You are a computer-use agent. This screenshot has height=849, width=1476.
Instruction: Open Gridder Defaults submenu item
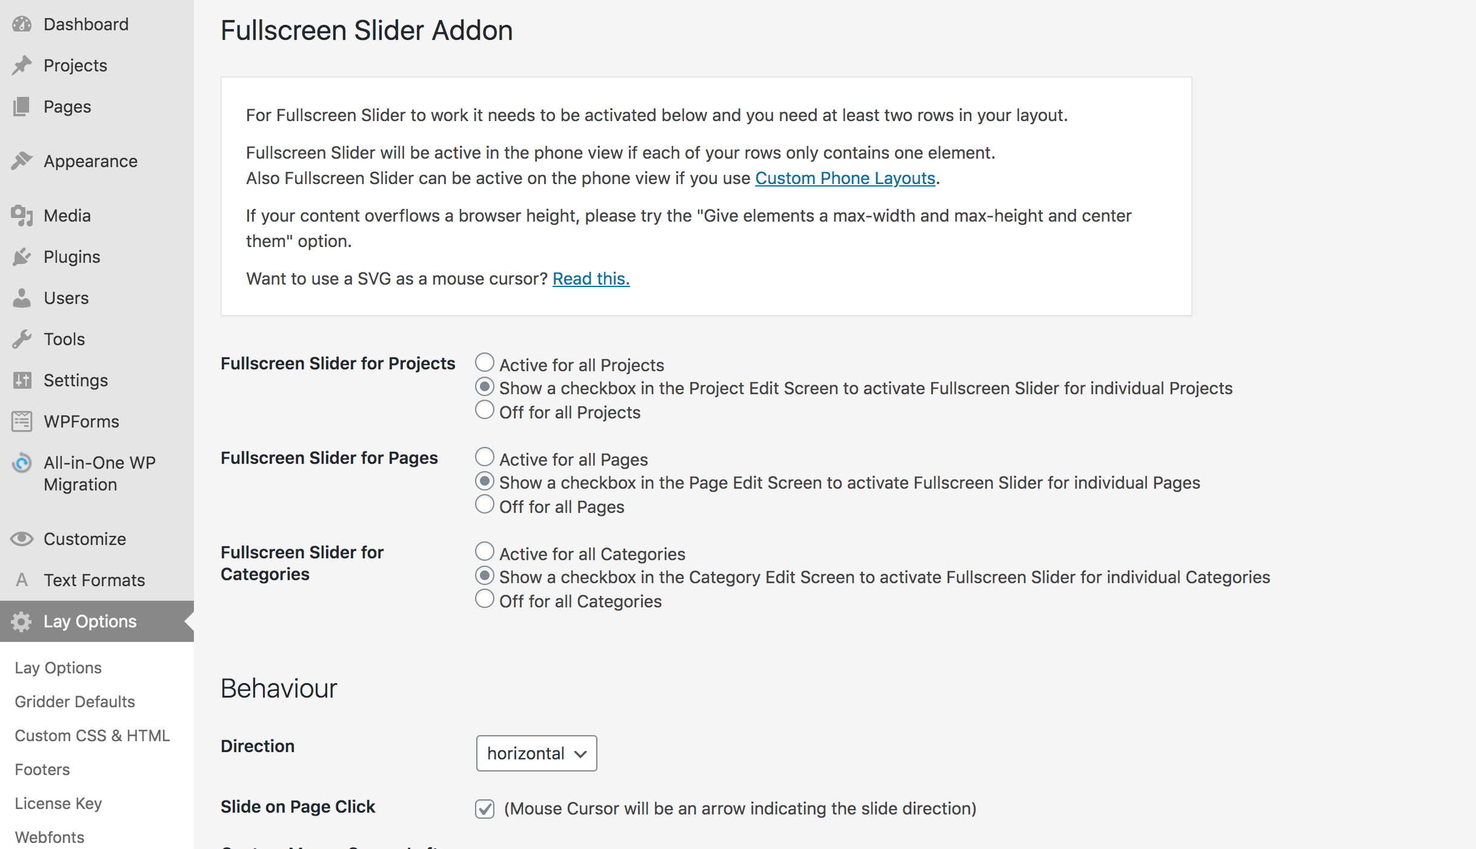tap(75, 702)
